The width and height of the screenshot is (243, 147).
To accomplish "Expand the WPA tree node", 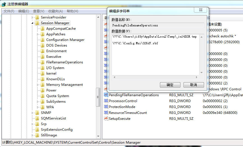I will coord(38,107).
